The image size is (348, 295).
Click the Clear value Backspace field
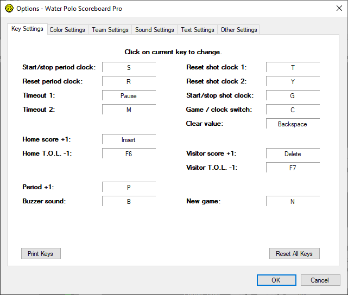point(293,124)
